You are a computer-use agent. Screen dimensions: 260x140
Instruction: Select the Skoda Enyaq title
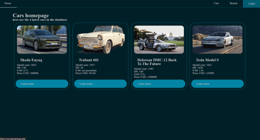(31, 60)
